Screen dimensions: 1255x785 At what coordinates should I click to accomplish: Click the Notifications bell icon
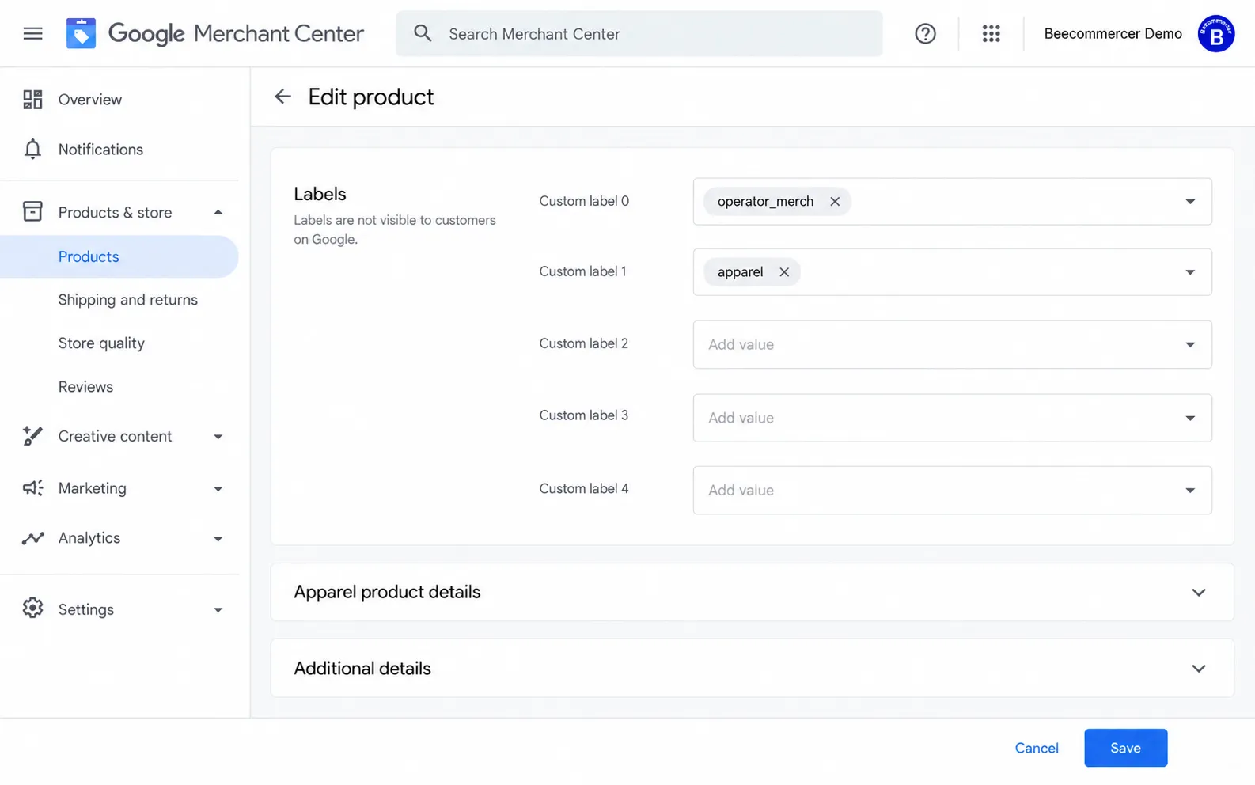pos(32,149)
